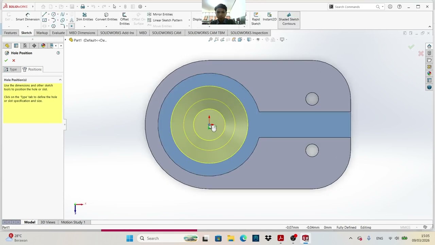Switch to the Type tab
This screenshot has width=435, height=245.
10,69
